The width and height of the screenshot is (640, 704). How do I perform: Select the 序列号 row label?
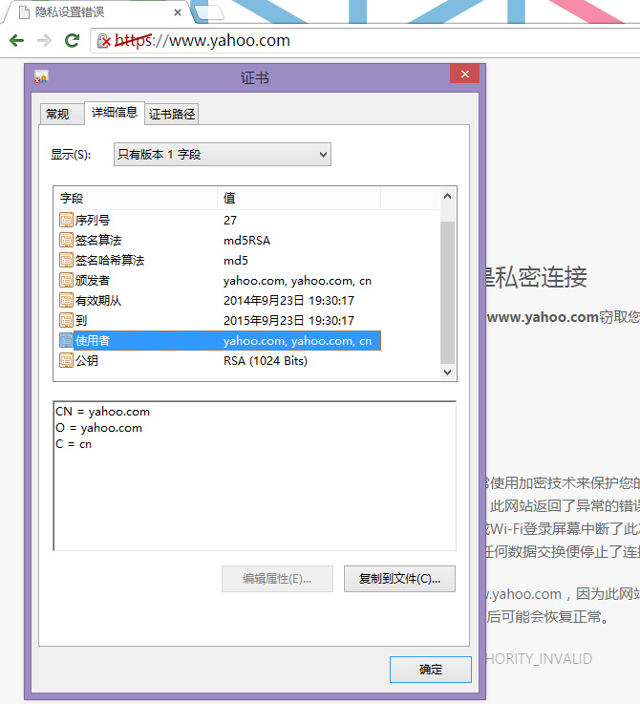point(93,220)
